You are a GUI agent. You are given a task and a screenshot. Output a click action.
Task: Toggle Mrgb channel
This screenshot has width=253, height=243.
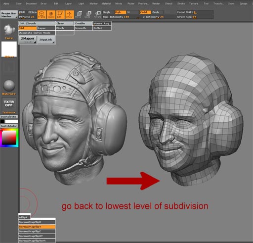[108, 12]
